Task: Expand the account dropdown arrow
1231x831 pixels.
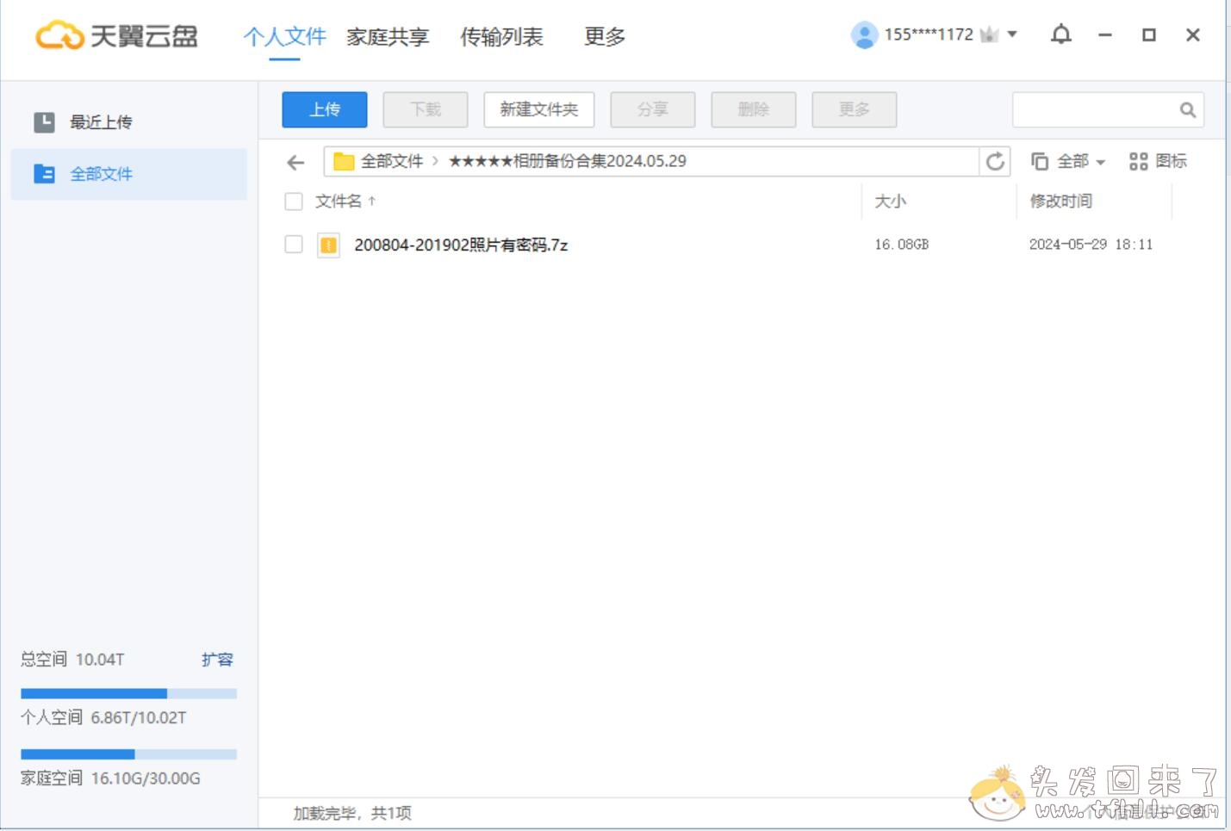Action: pyautogui.click(x=1012, y=34)
